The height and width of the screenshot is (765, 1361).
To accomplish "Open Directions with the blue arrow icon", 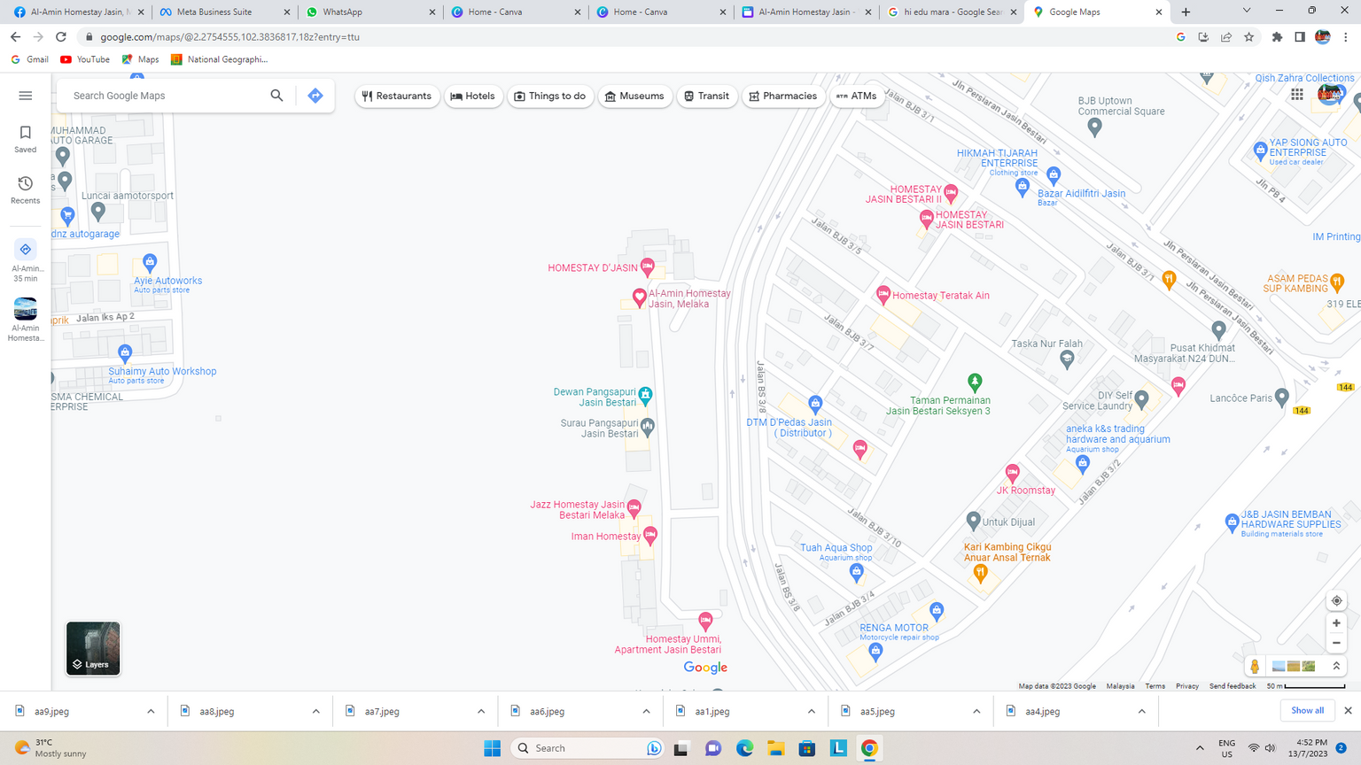I will 315,96.
